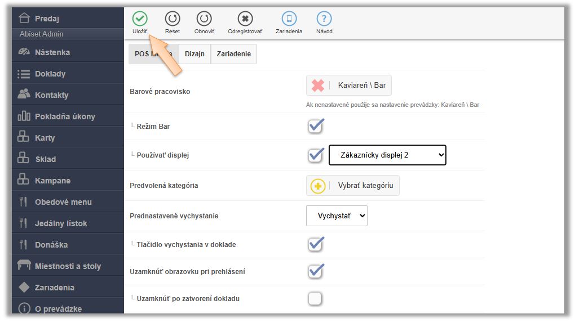Click the Uložiť save icon
Viewport: 575px width, 323px height.
coord(139,19)
